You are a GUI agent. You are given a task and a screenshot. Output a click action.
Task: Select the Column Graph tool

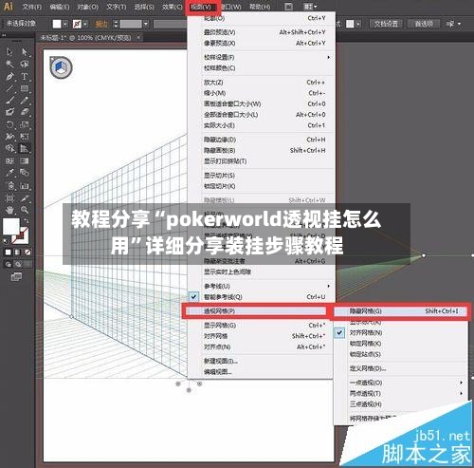(25, 185)
